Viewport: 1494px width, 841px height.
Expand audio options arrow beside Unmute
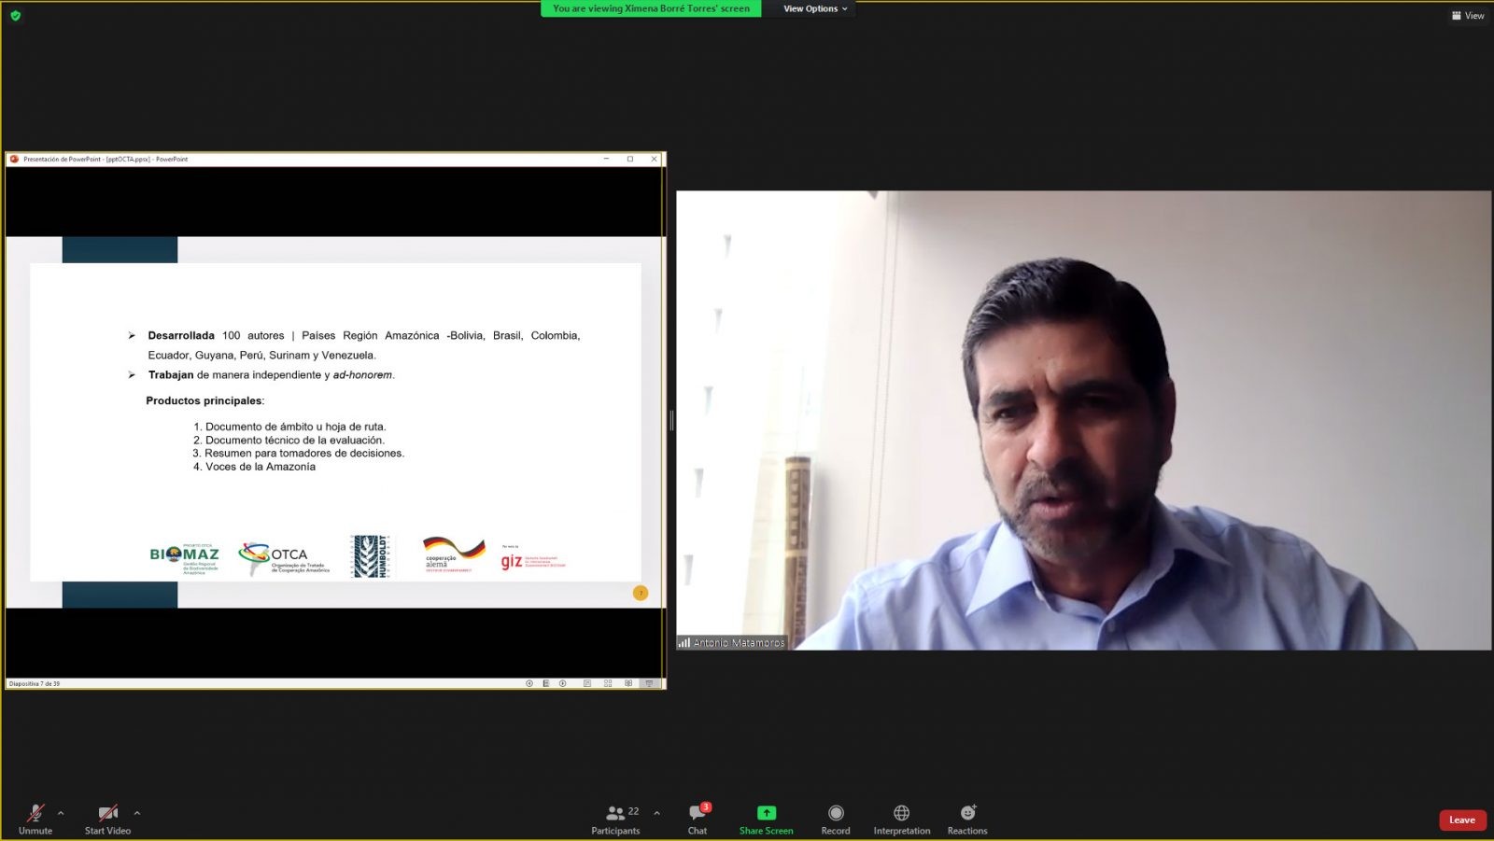click(61, 813)
